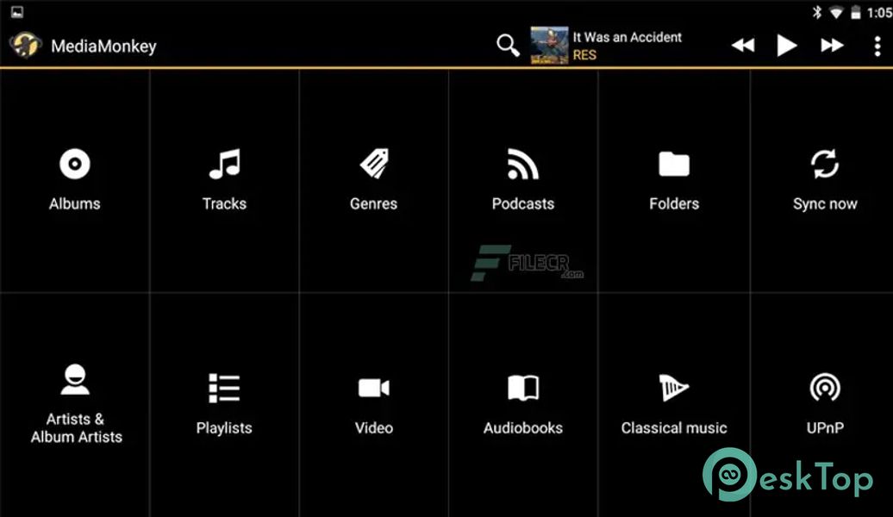Screen dimensions: 893x517
Task: Click the MediaMonkey logo icon
Action: pos(25,45)
